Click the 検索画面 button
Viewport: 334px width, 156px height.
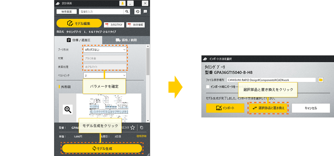(x=67, y=12)
